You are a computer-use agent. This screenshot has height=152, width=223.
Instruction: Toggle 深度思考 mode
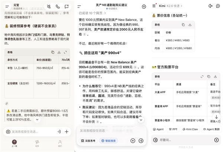pos(88,141)
